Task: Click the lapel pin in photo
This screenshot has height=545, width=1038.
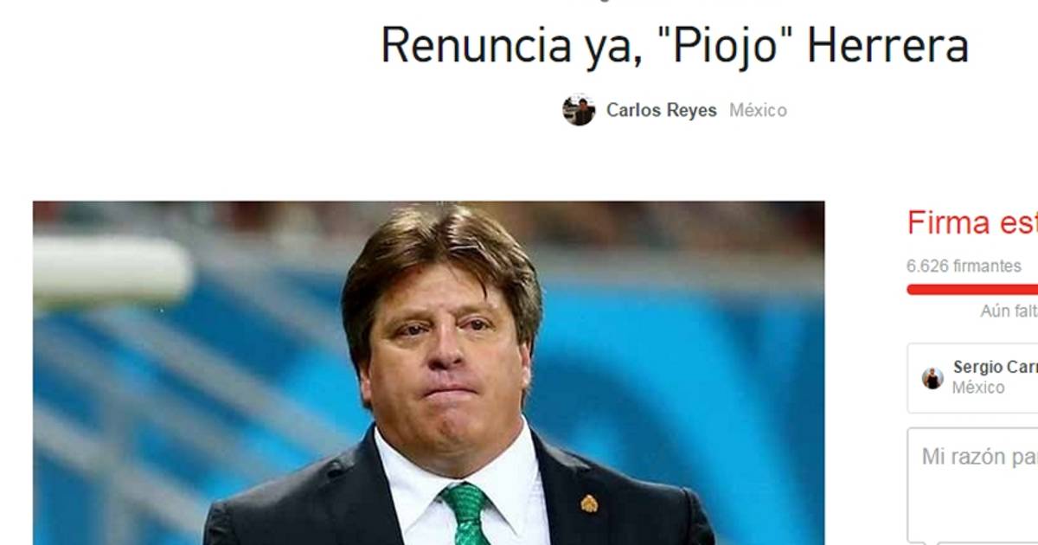Action: click(589, 503)
